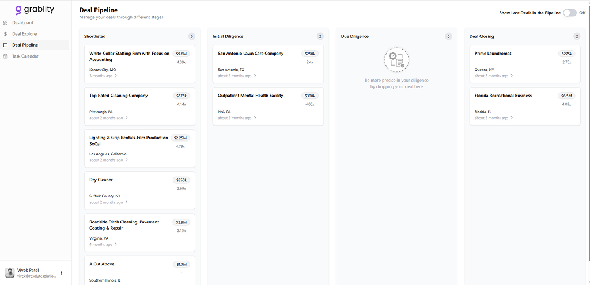Click the Deal Pipeline columns icon

pyautogui.click(x=6, y=45)
